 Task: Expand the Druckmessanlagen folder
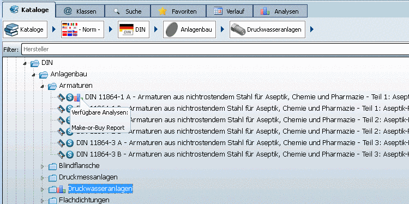(x=42, y=178)
